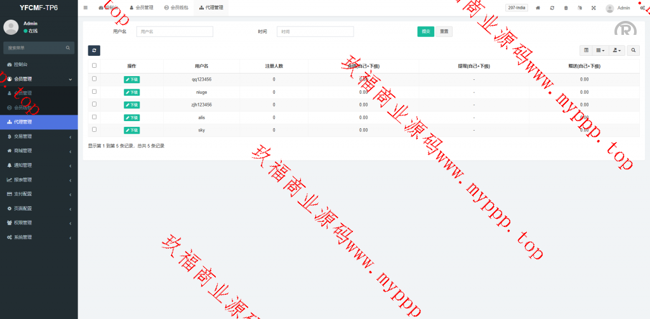
Task: Click the table search magnifier icon
Action: (x=633, y=50)
